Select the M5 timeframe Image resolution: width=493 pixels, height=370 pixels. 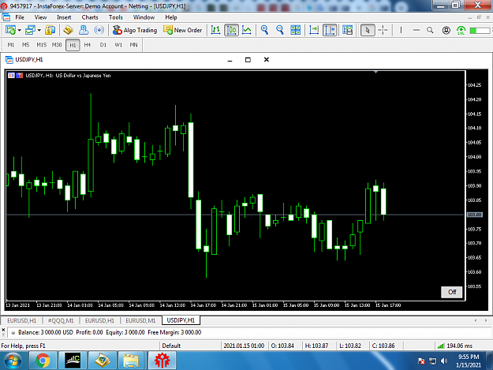pos(26,45)
